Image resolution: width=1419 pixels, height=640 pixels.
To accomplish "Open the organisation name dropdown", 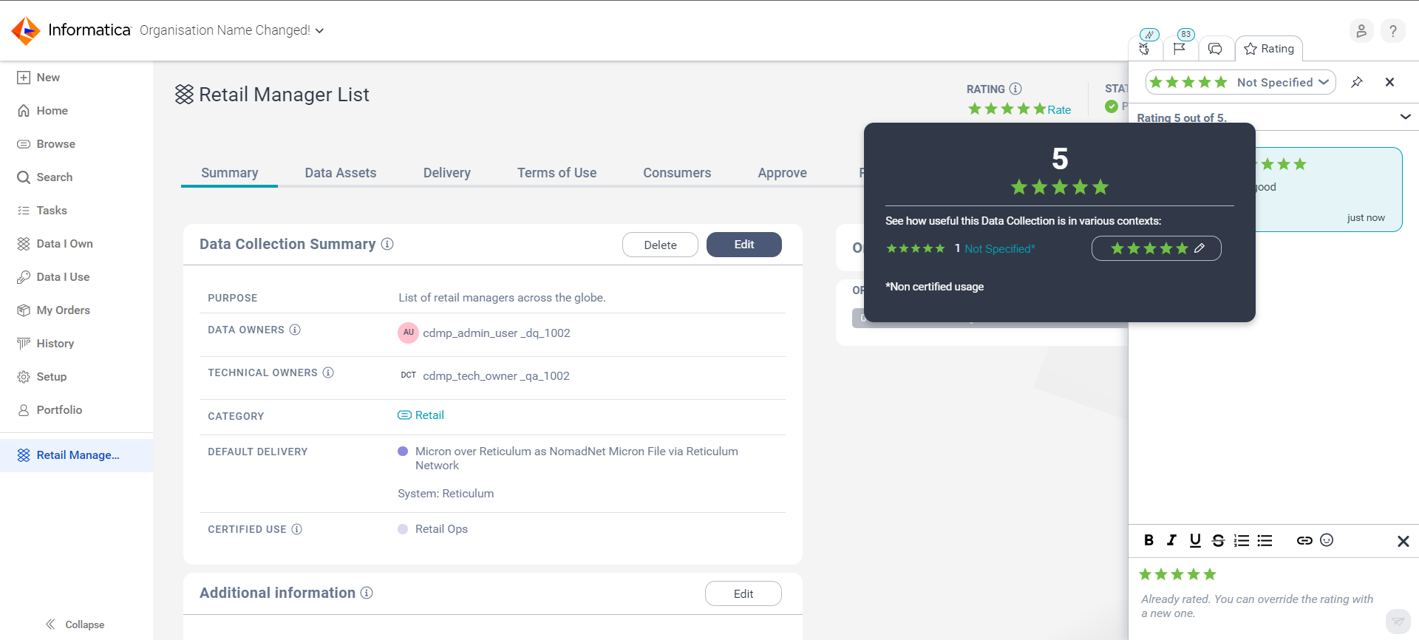I will (x=231, y=30).
